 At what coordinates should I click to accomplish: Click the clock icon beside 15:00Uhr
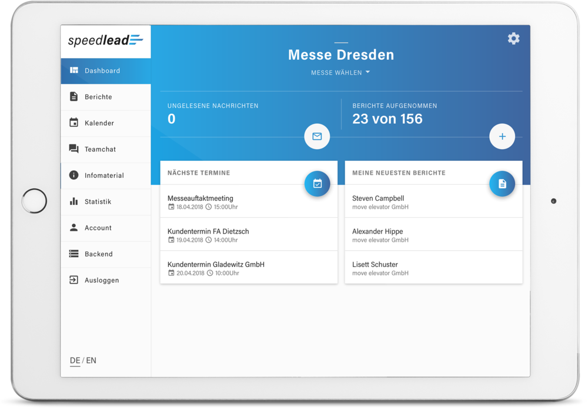[x=209, y=207]
